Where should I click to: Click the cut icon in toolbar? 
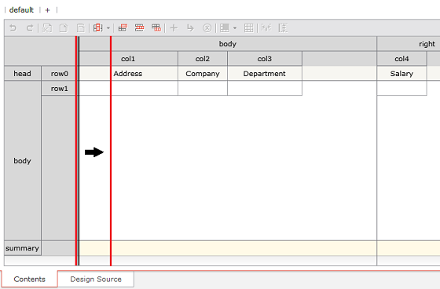tap(47, 28)
